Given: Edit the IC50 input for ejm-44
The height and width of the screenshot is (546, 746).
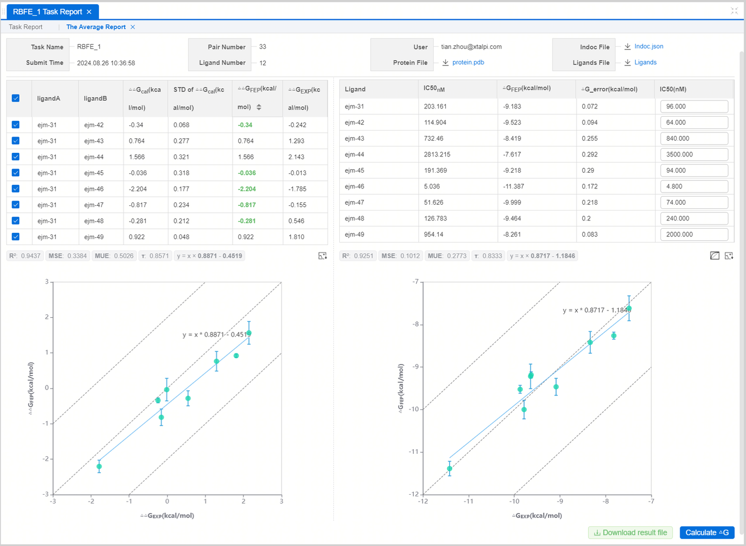Looking at the screenshot, I should point(694,155).
